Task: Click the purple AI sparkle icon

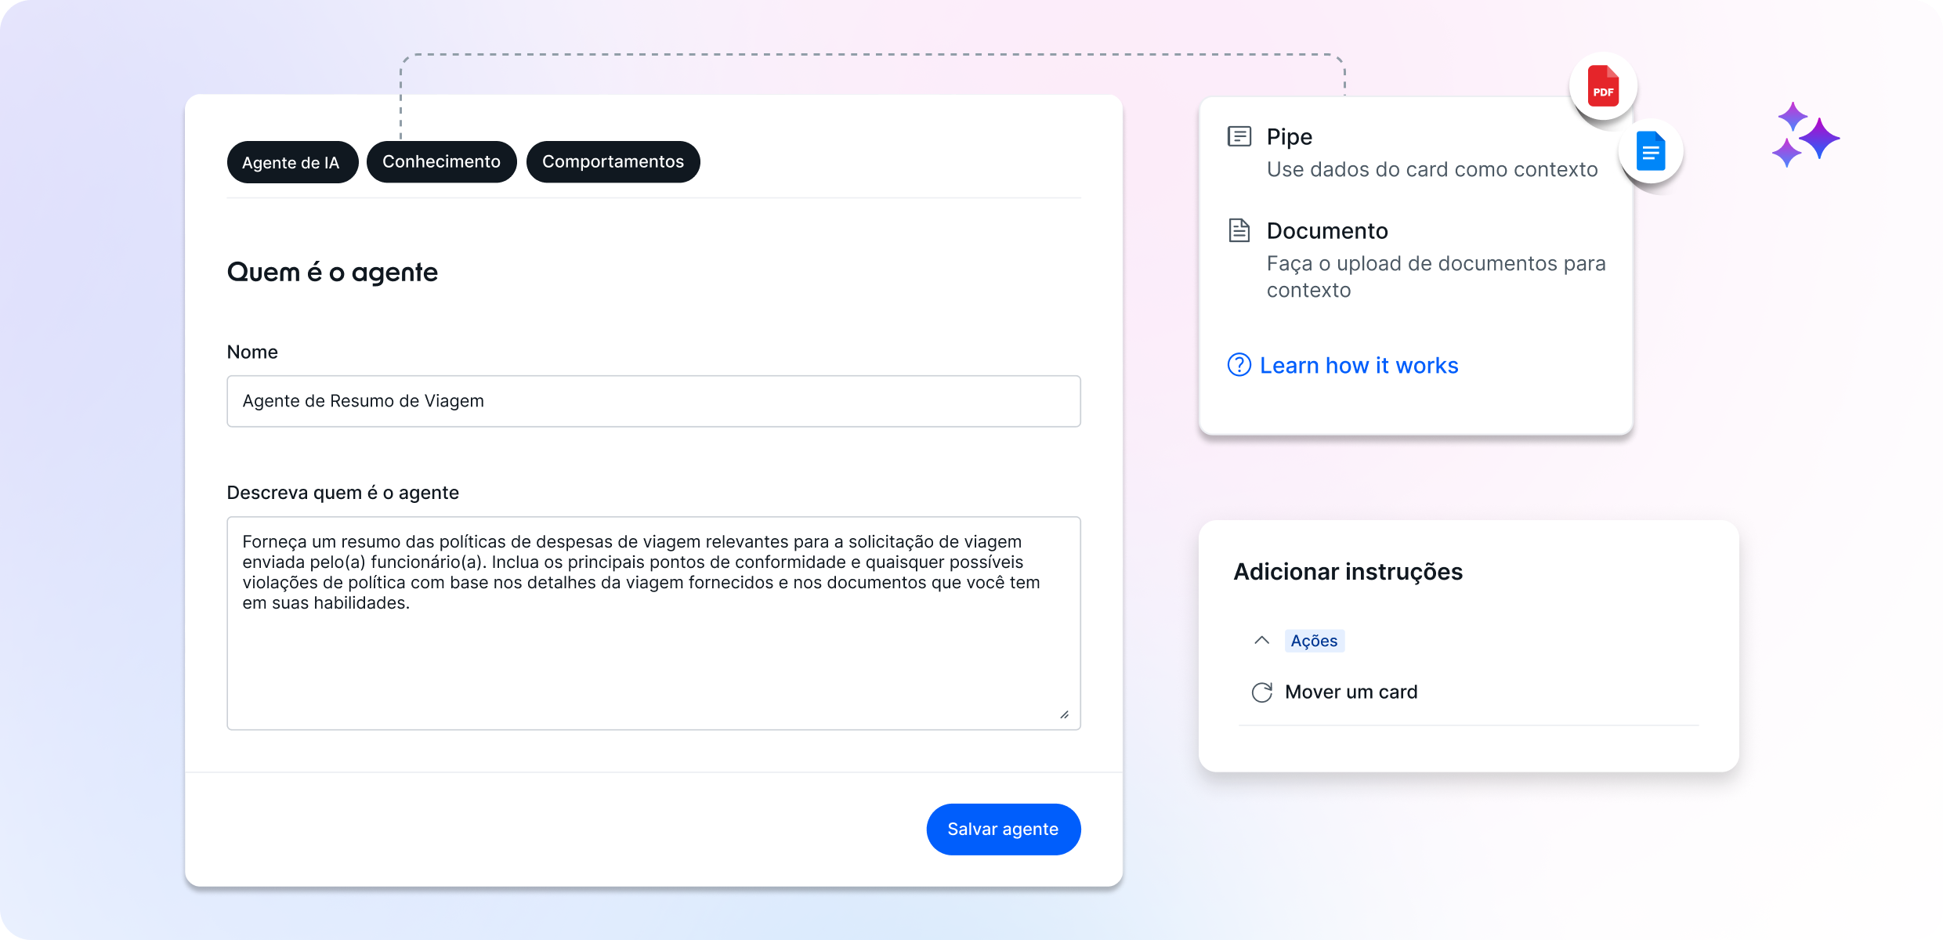Action: pyautogui.click(x=1805, y=135)
